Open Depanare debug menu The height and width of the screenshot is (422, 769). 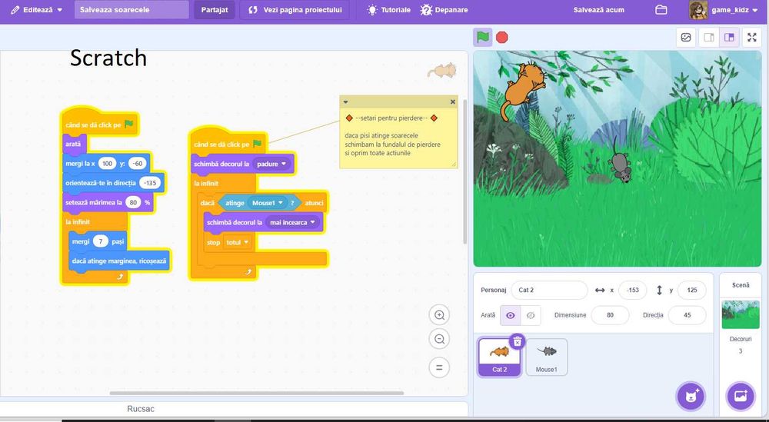pos(444,10)
